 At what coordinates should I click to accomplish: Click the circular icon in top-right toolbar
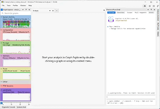click(x=150, y=6)
